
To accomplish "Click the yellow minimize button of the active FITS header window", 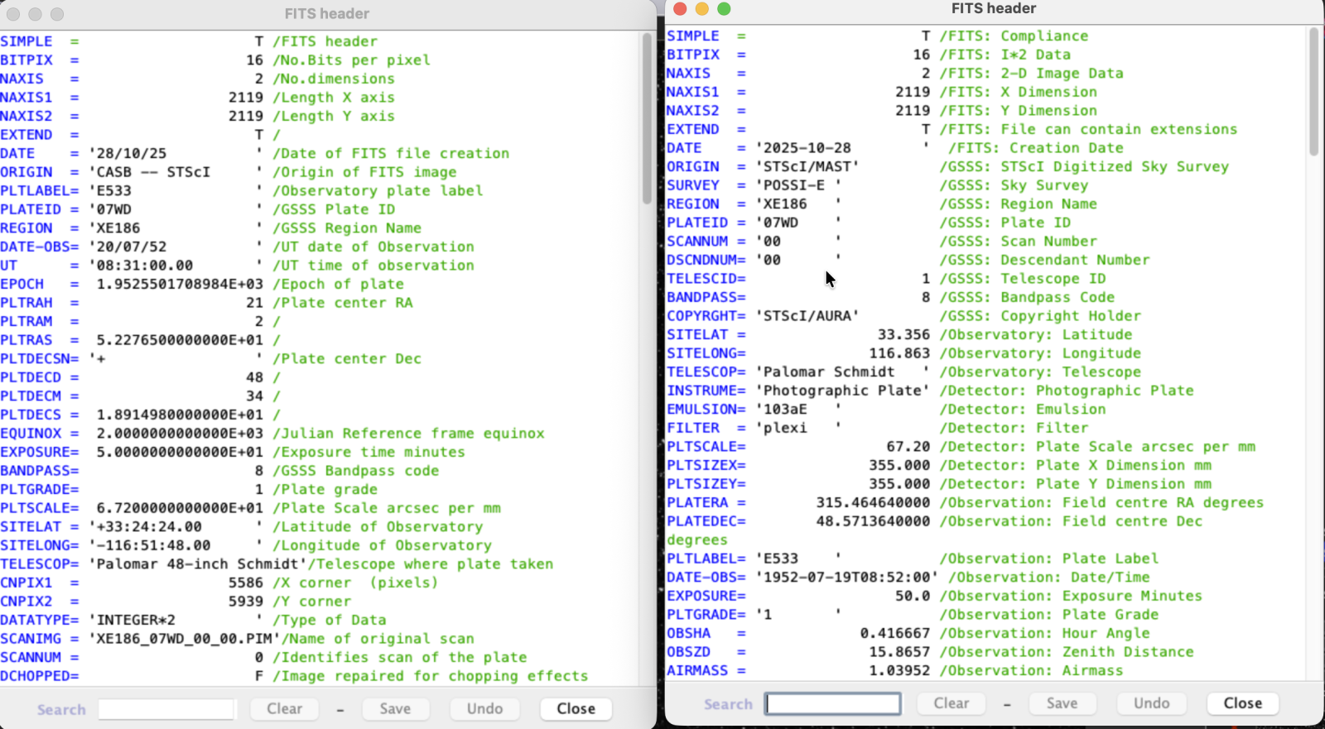I will tap(701, 9).
